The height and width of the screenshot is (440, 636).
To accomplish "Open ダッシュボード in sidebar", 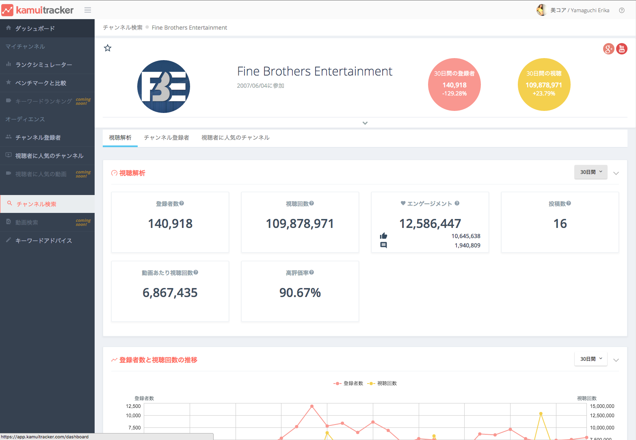I will point(47,28).
